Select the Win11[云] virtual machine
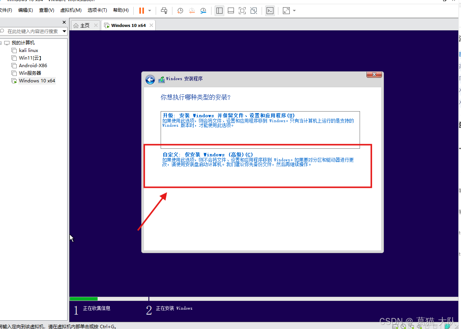461x329 pixels. (30, 58)
